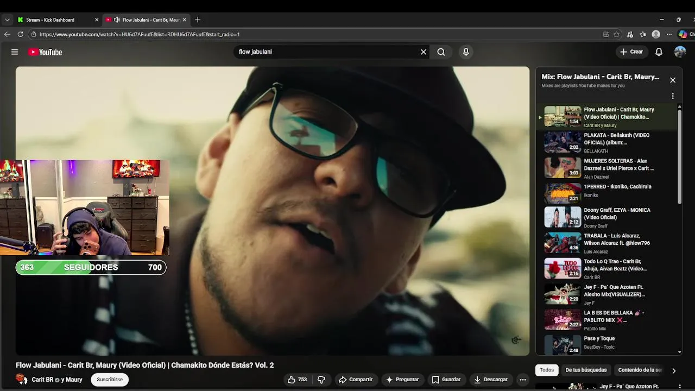Open the YouTube hamburger guide menu
The height and width of the screenshot is (391, 695).
point(15,52)
